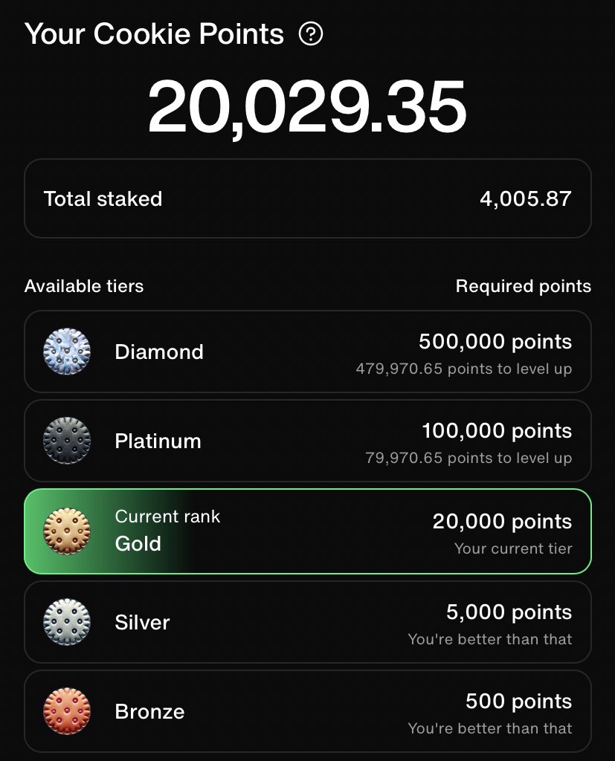Click the Your current tier text
Viewport: 615px width, 761px height.
(x=513, y=548)
